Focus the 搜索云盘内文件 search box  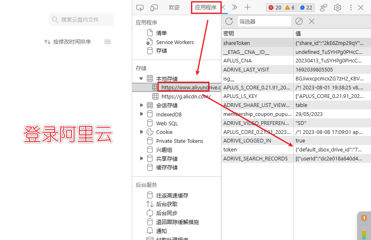pos(81,20)
